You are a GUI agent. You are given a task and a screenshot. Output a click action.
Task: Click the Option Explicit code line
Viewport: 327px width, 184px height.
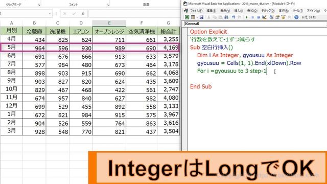[208, 32]
